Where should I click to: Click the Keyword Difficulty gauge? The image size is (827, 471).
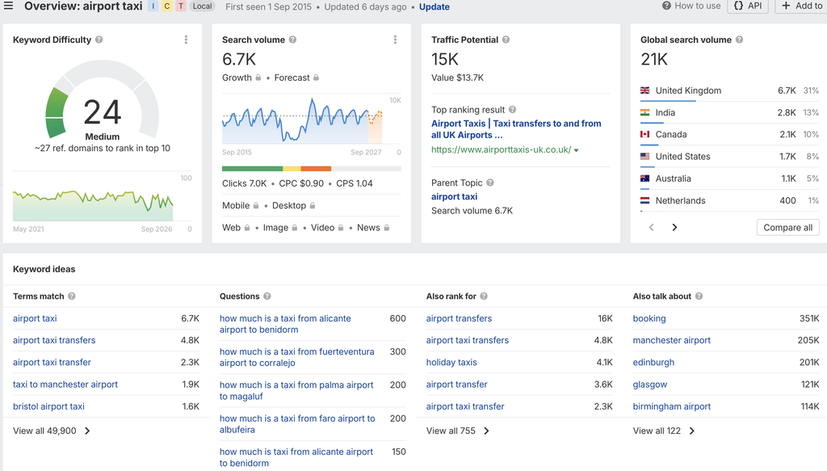103,100
